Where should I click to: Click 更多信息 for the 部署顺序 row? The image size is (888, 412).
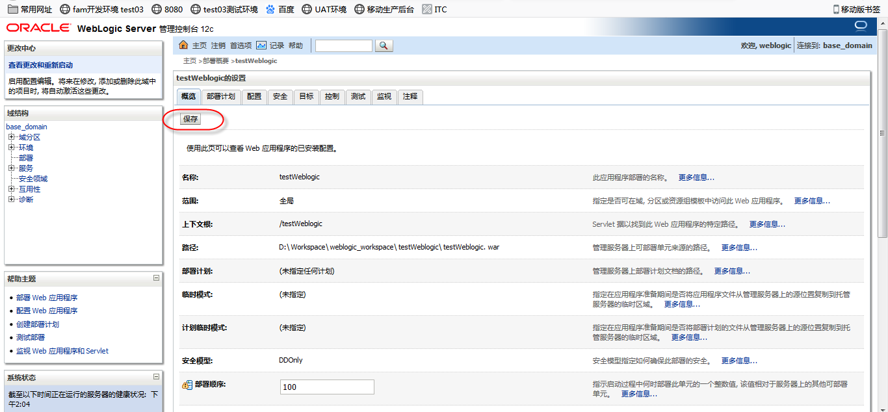[639, 394]
